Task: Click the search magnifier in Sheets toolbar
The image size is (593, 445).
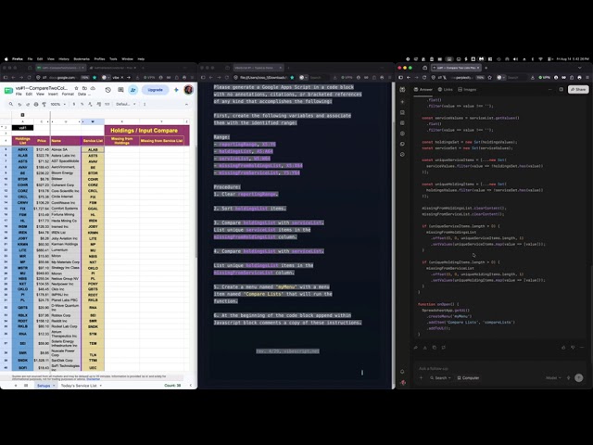Action: (10, 104)
